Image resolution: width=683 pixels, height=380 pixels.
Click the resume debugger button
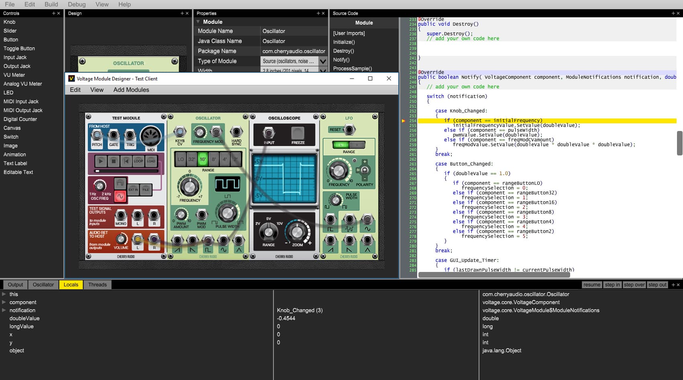pos(591,285)
